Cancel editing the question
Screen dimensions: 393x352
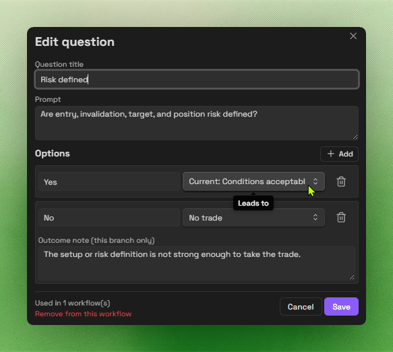click(x=301, y=307)
